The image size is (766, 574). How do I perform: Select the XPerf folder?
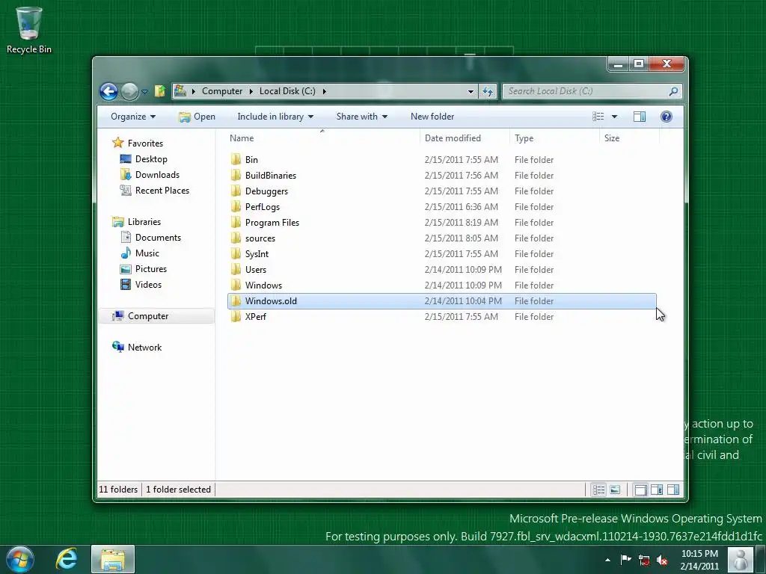tap(256, 317)
